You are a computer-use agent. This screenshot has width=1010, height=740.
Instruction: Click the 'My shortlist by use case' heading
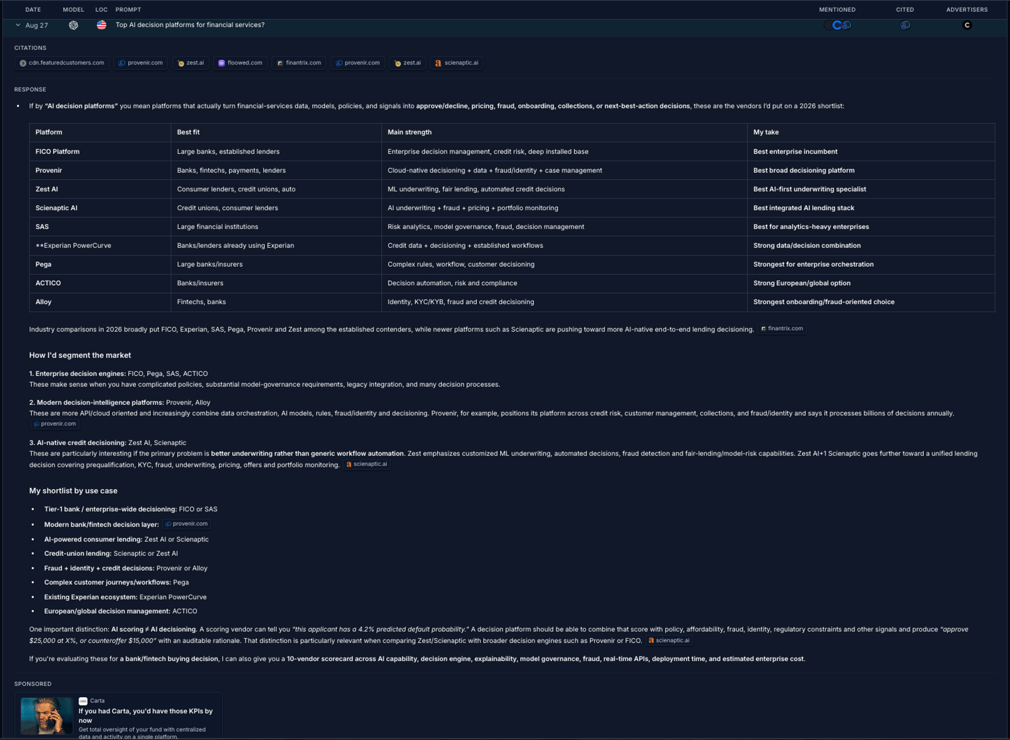coord(73,491)
